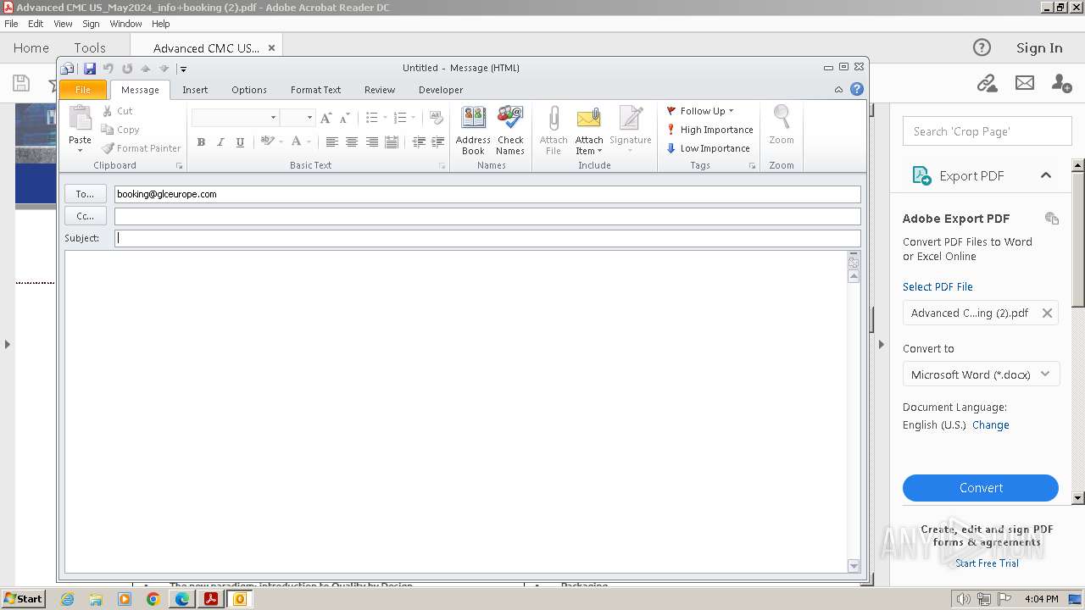Viewport: 1085px width, 610px height.
Task: Click into the Subject field
Action: point(487,238)
